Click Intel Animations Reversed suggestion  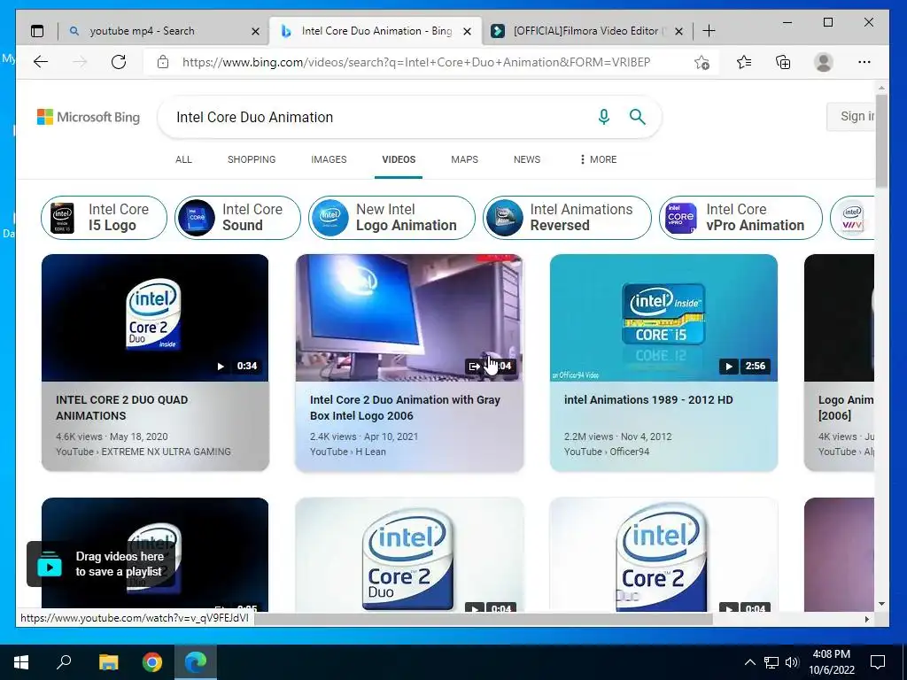(x=567, y=218)
